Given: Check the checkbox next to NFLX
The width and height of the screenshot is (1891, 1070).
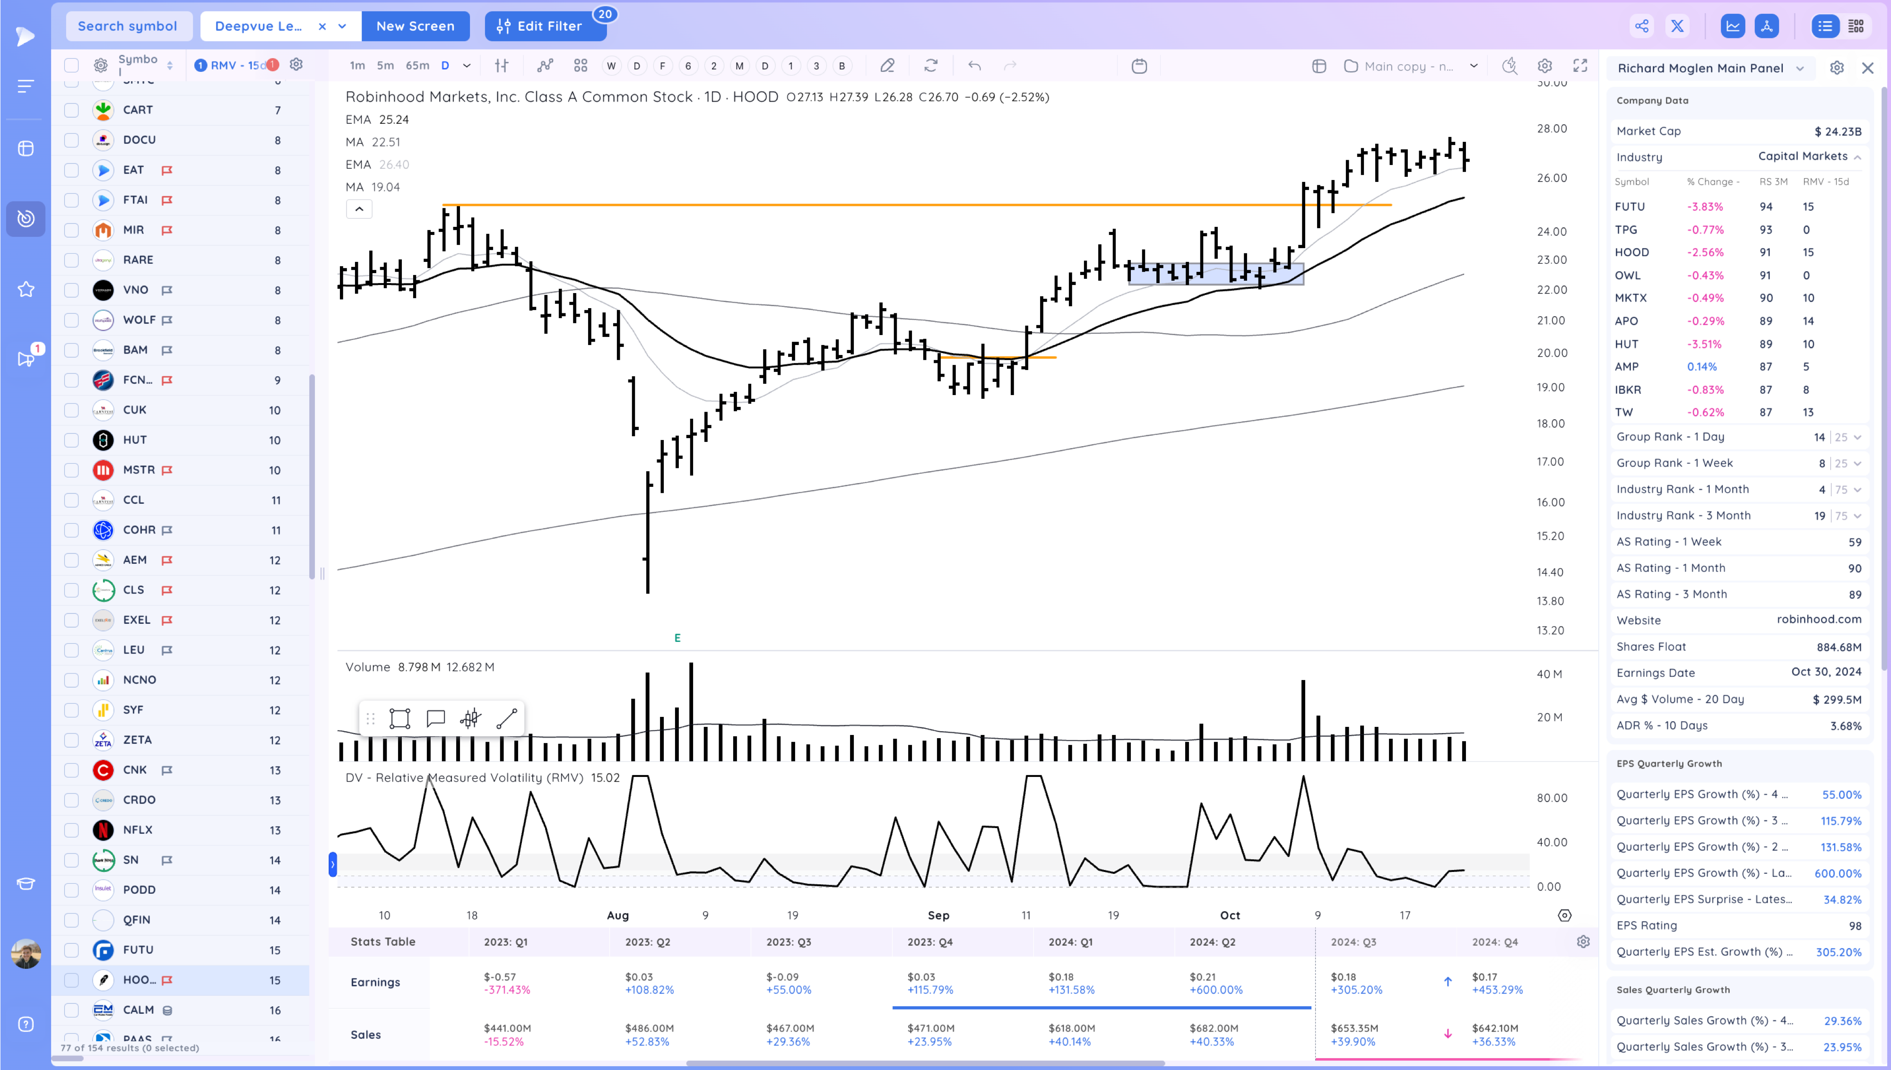Looking at the screenshot, I should pos(70,830).
